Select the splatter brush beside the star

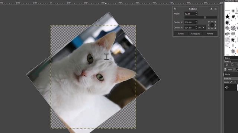pyautogui.click(x=233, y=16)
